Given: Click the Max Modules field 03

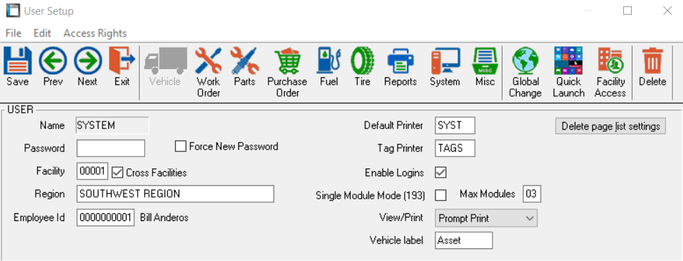Looking at the screenshot, I should coord(532,194).
